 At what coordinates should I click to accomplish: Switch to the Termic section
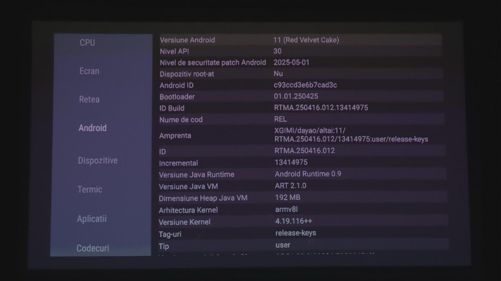coord(90,189)
